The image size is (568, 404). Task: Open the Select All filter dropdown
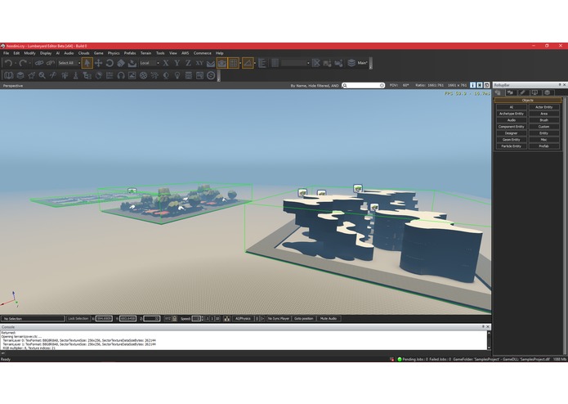[x=69, y=63]
